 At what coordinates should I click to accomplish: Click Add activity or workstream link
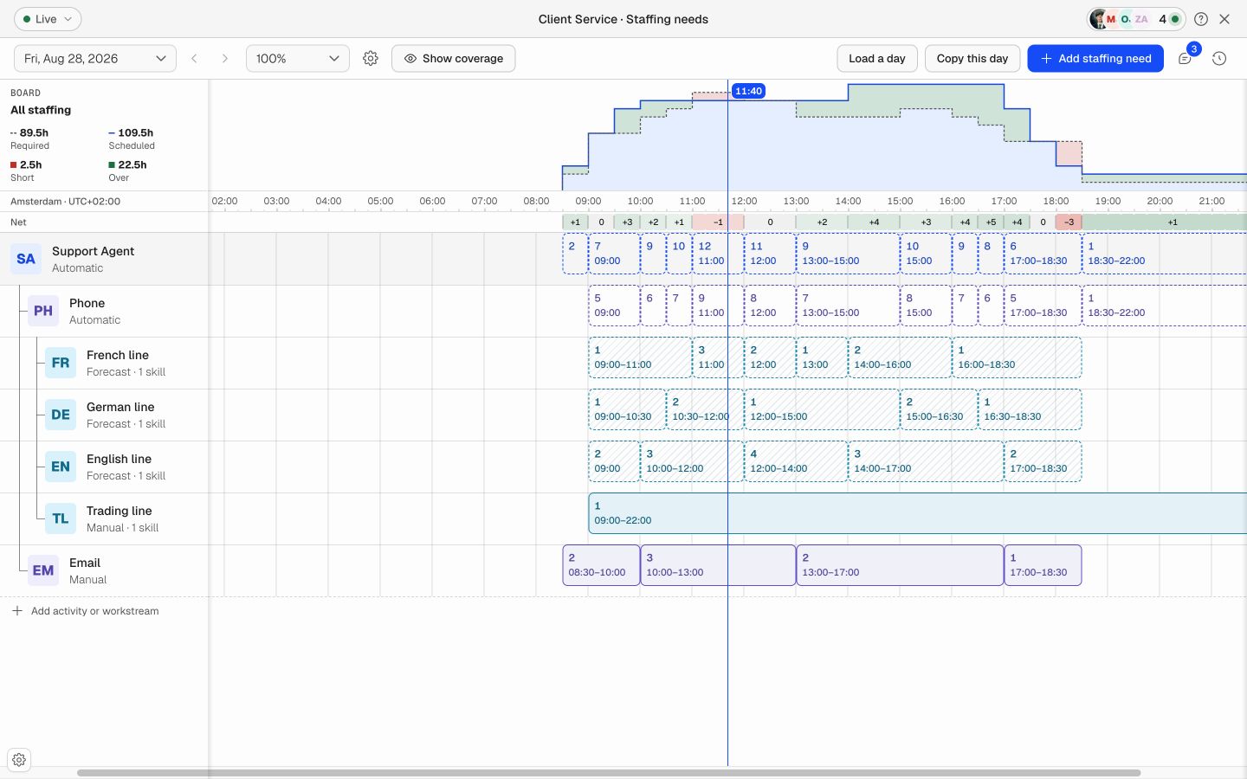pos(95,611)
